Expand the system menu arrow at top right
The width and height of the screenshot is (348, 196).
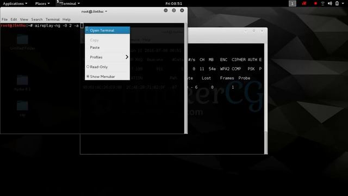[x=343, y=4]
